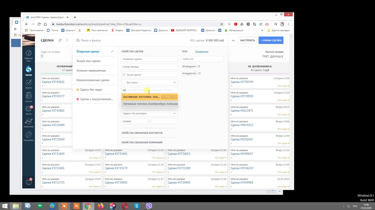Expand the Все этапы dropdown
Viewport: 375px width, 210px height.
click(x=174, y=83)
